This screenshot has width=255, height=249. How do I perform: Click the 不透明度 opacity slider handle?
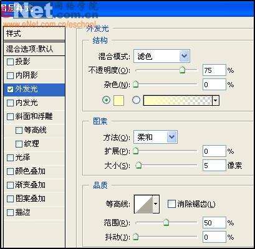(182, 70)
